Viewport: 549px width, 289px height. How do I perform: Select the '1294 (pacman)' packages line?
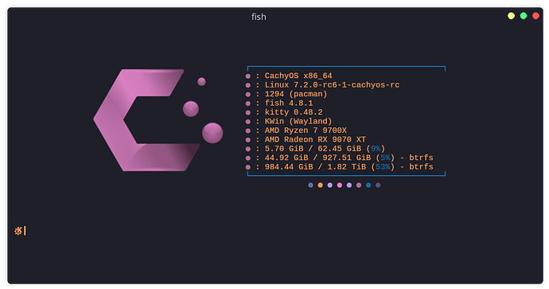[x=296, y=94]
